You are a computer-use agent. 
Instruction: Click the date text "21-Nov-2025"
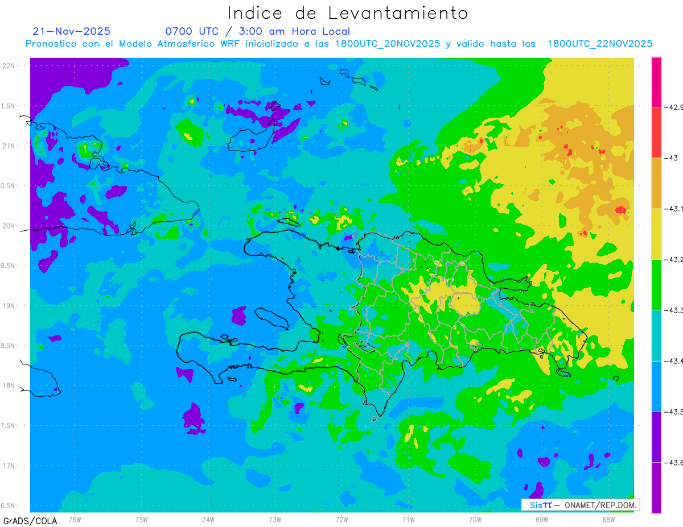pyautogui.click(x=72, y=31)
